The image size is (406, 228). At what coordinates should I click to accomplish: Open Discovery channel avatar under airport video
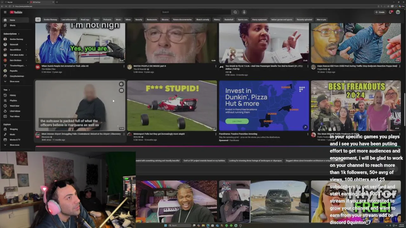[x=37, y=135]
